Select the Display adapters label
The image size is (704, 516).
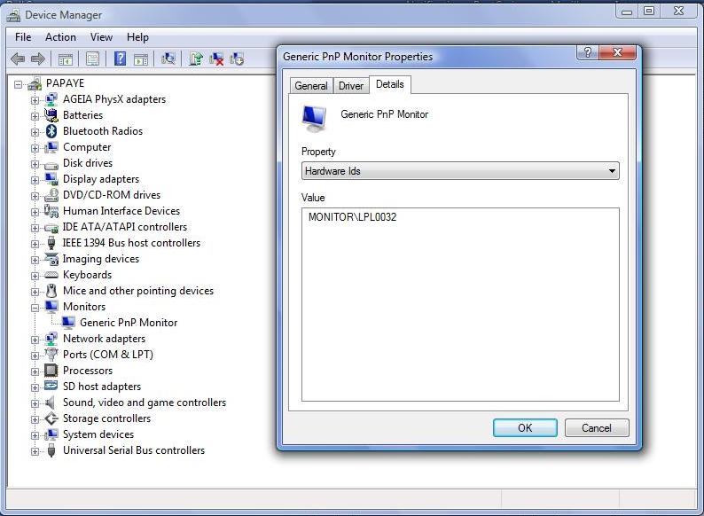tap(101, 179)
